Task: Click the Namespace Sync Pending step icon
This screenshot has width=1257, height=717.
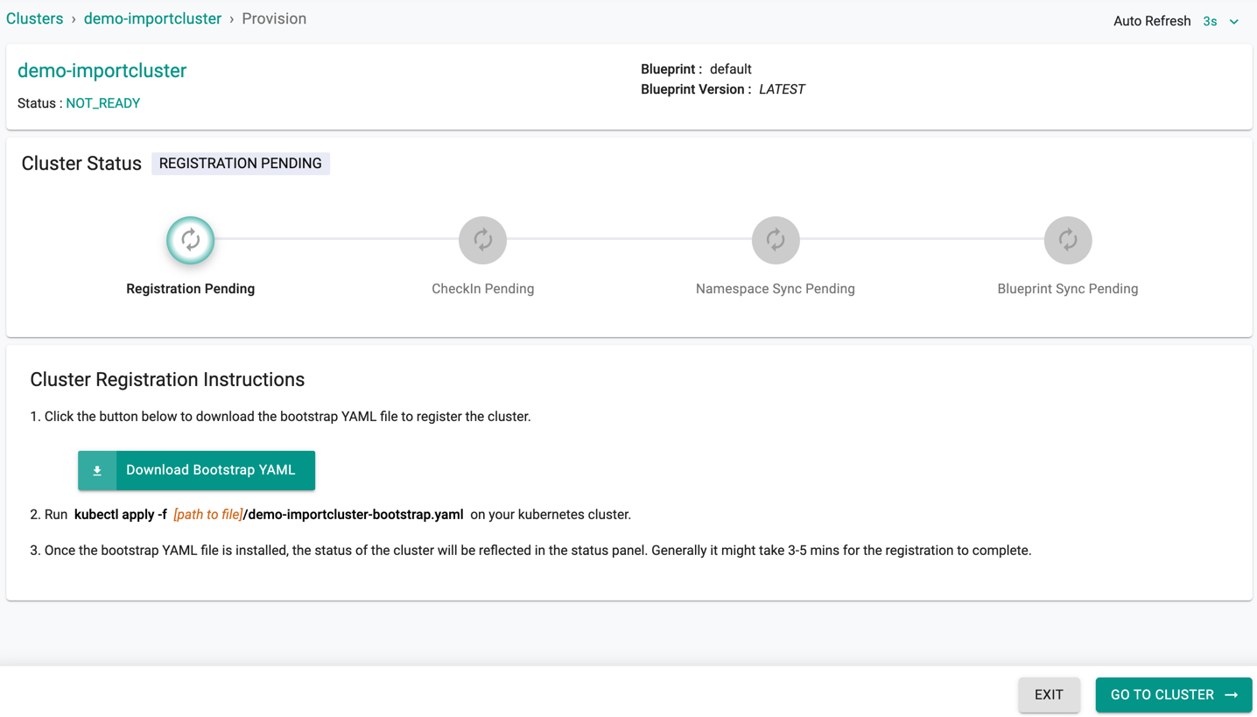Action: coord(776,240)
